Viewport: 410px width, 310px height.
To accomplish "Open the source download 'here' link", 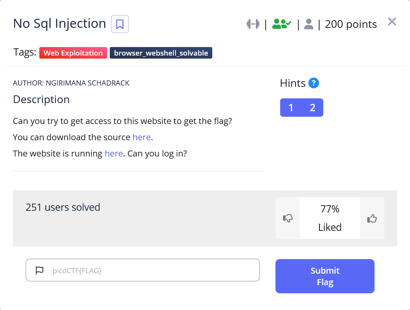I will coord(142,137).
